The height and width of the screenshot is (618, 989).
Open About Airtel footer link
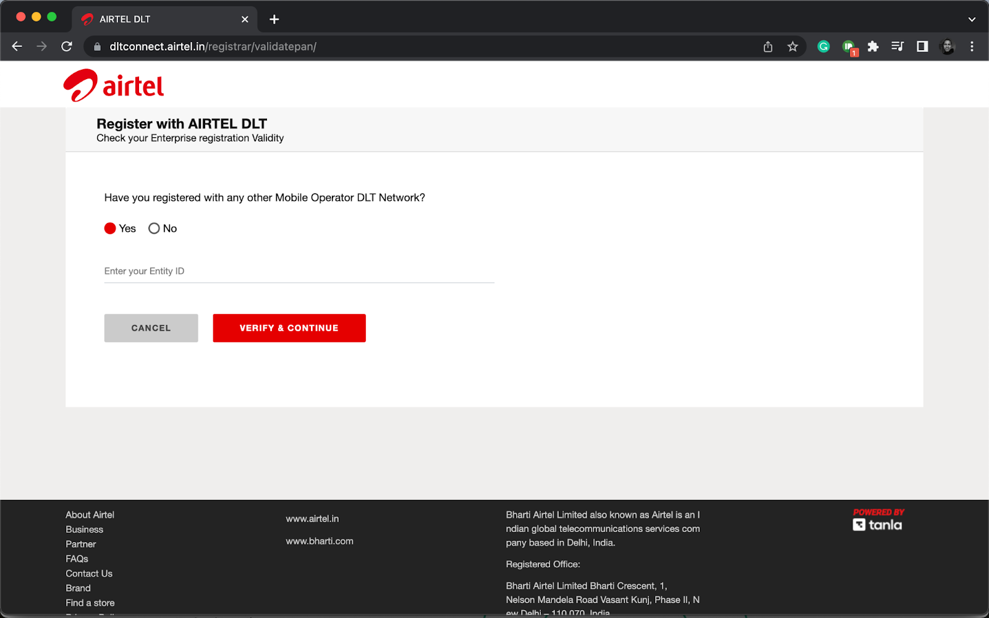coord(90,515)
